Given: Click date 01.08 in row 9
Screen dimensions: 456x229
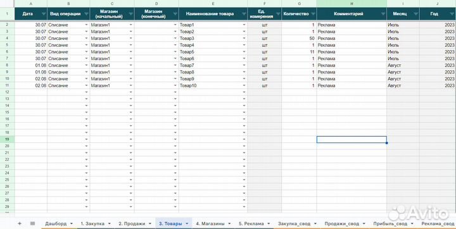Looking at the screenshot, I should coord(31,72).
